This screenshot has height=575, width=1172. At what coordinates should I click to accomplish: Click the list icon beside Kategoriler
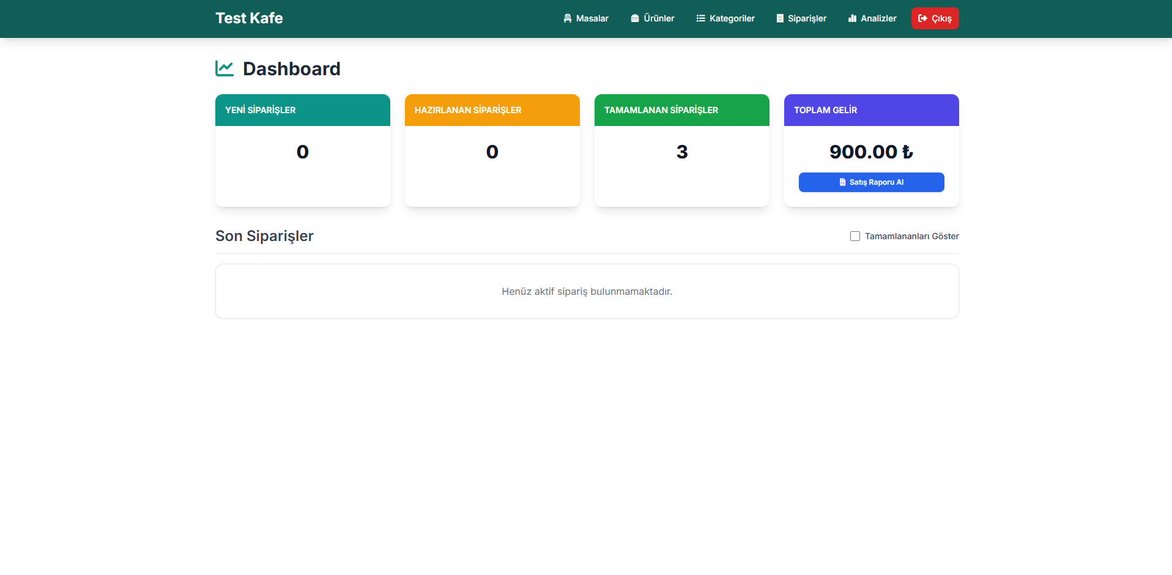pyautogui.click(x=700, y=18)
